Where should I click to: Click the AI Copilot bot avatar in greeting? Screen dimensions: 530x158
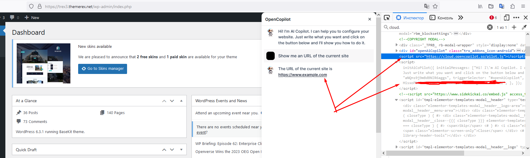pos(271,32)
